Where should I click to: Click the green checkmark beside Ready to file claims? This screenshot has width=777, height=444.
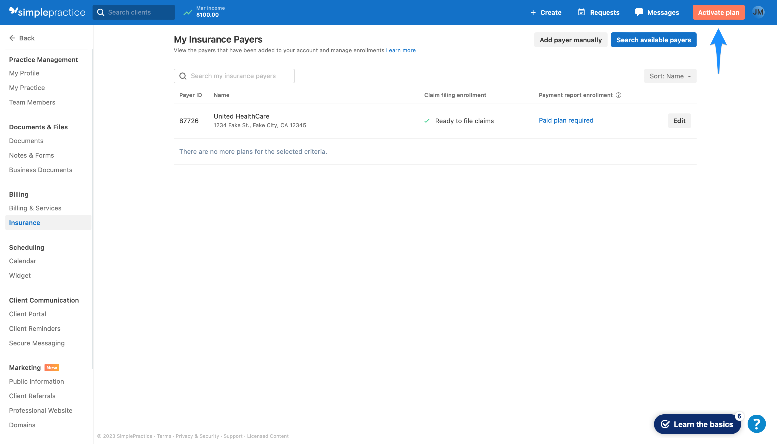[427, 121]
